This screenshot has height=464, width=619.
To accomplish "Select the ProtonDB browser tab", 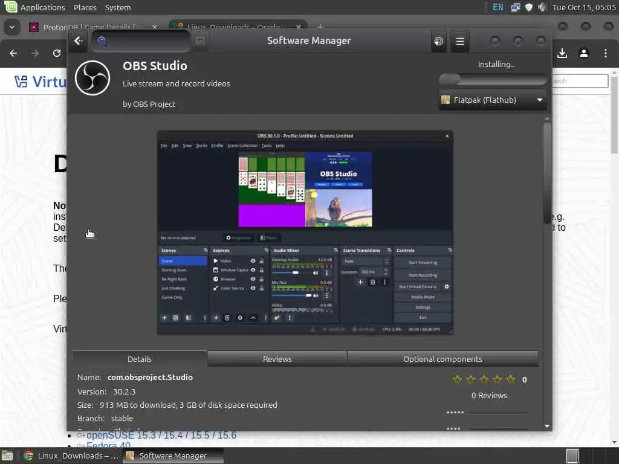I will pos(91,27).
